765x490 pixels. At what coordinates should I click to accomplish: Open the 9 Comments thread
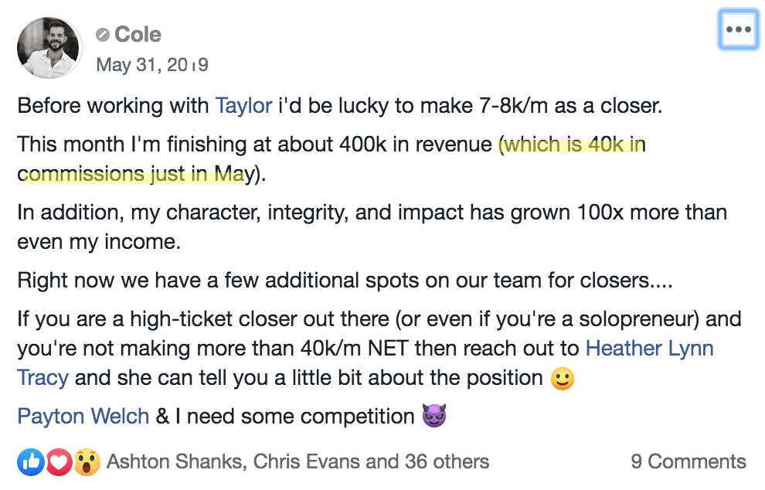tap(688, 462)
